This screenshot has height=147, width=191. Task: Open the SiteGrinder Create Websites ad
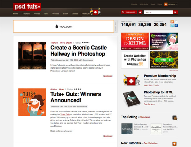pos(135,60)
